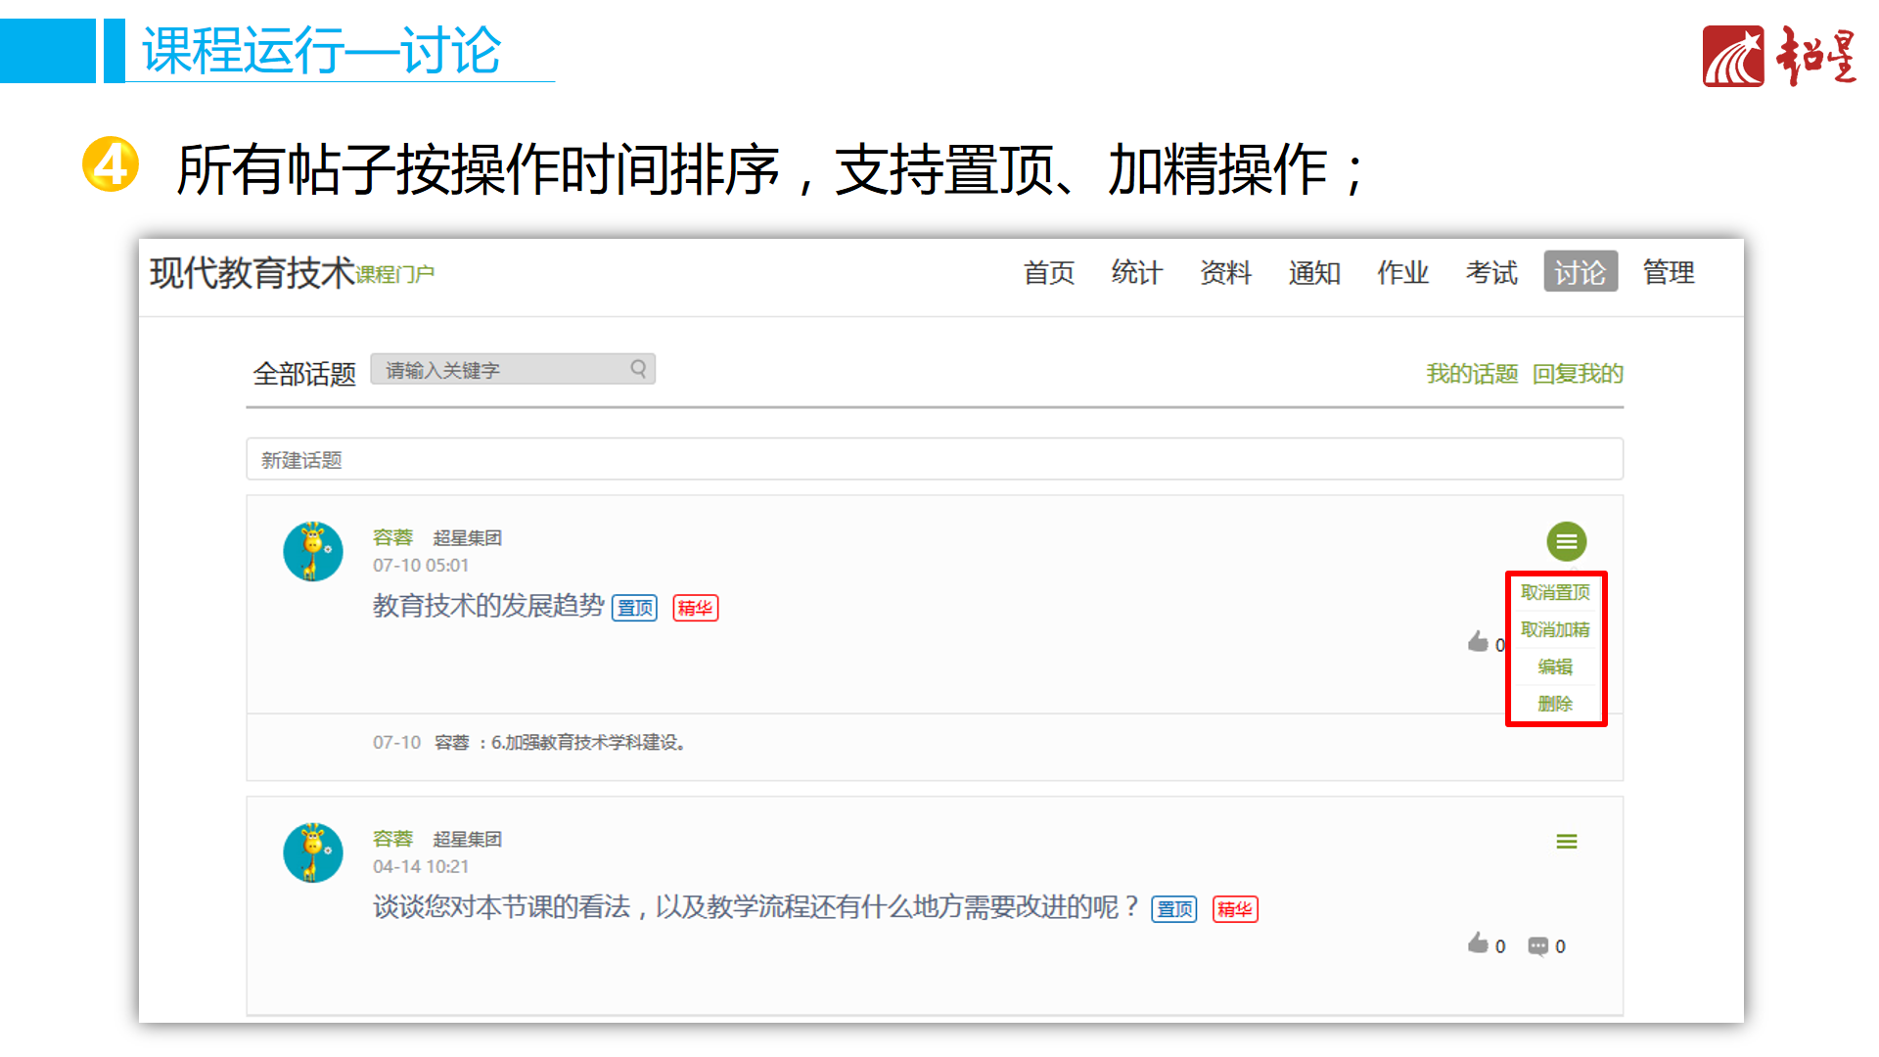Click the 超星 logo top right

[1778, 57]
